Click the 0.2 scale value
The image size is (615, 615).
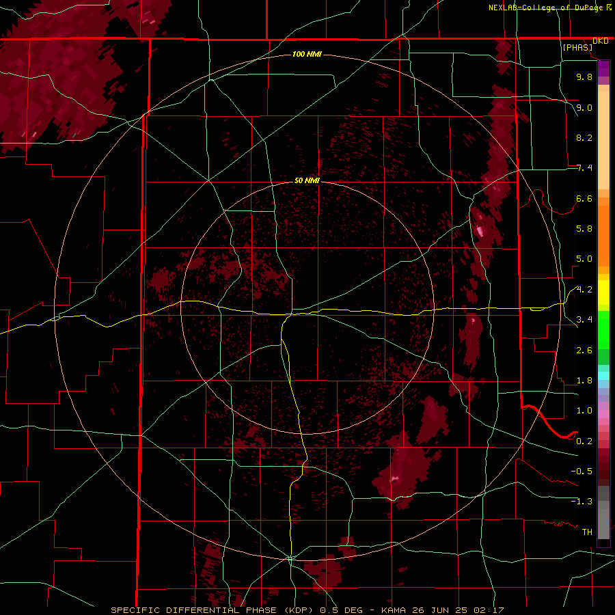(x=584, y=441)
